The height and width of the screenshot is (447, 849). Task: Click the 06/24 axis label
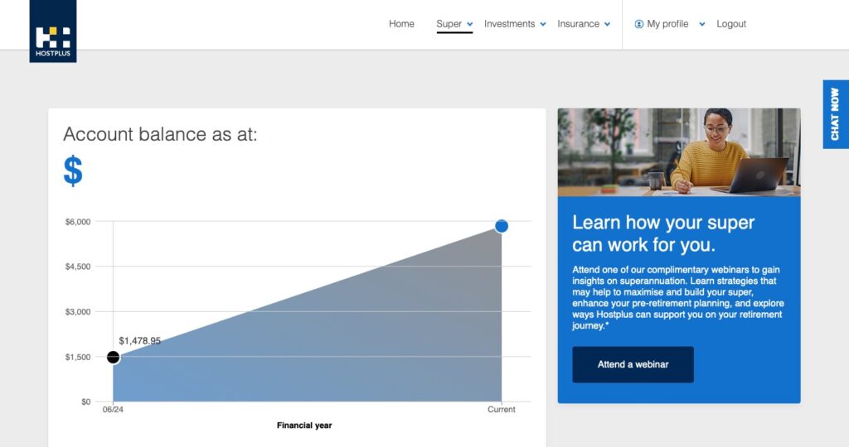113,410
